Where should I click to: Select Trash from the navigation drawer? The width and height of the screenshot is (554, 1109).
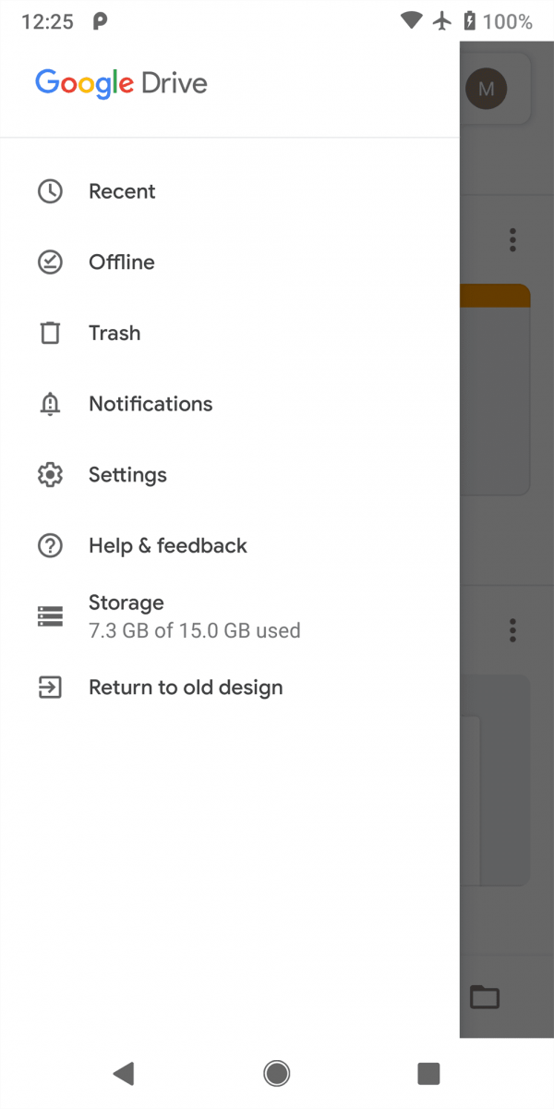(x=114, y=333)
